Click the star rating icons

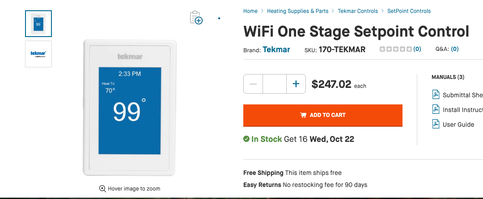pyautogui.click(x=395, y=50)
